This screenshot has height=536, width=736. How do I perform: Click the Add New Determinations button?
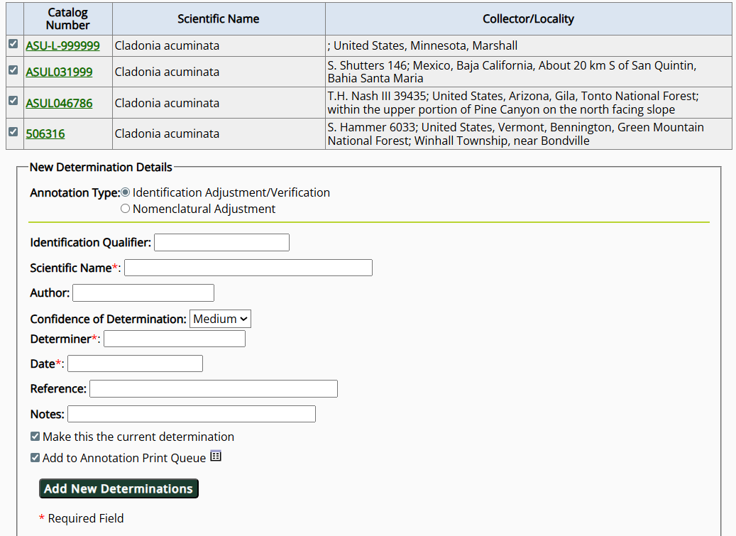tap(118, 488)
